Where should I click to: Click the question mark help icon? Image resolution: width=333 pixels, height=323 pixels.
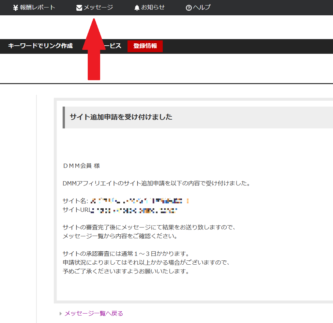(x=189, y=8)
